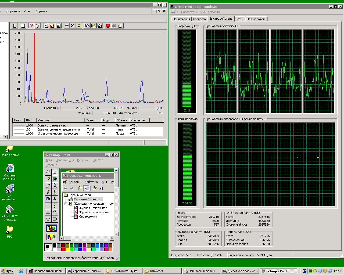Pick the Eraser tool in Paint

[x=48, y=179]
